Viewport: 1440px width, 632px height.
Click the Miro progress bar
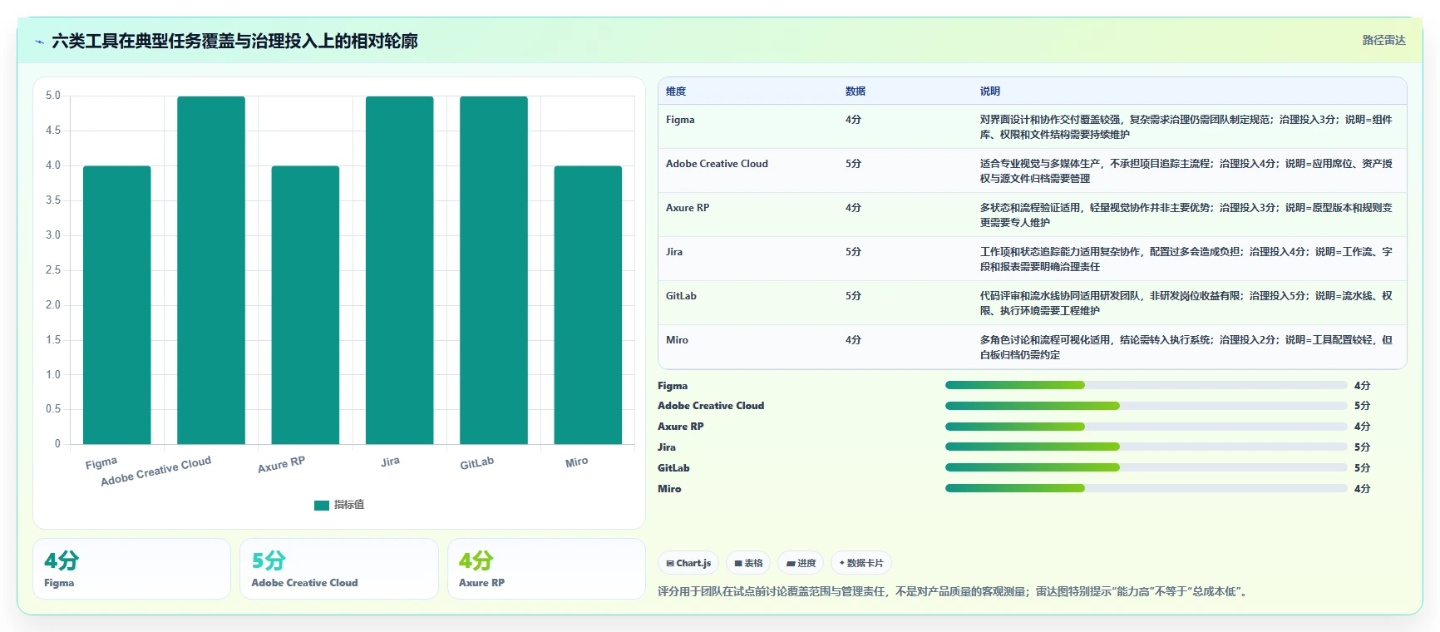click(x=1146, y=488)
